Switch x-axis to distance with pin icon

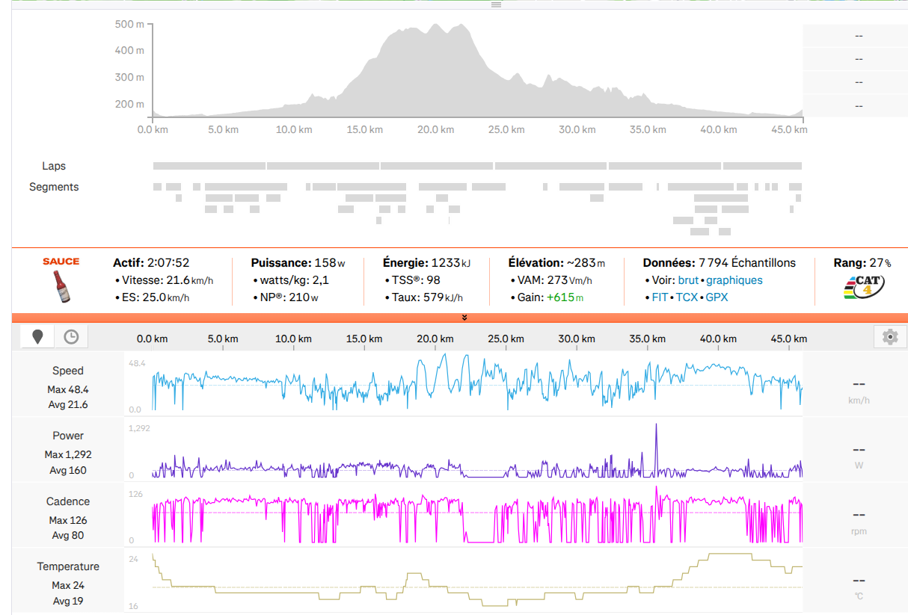(37, 337)
